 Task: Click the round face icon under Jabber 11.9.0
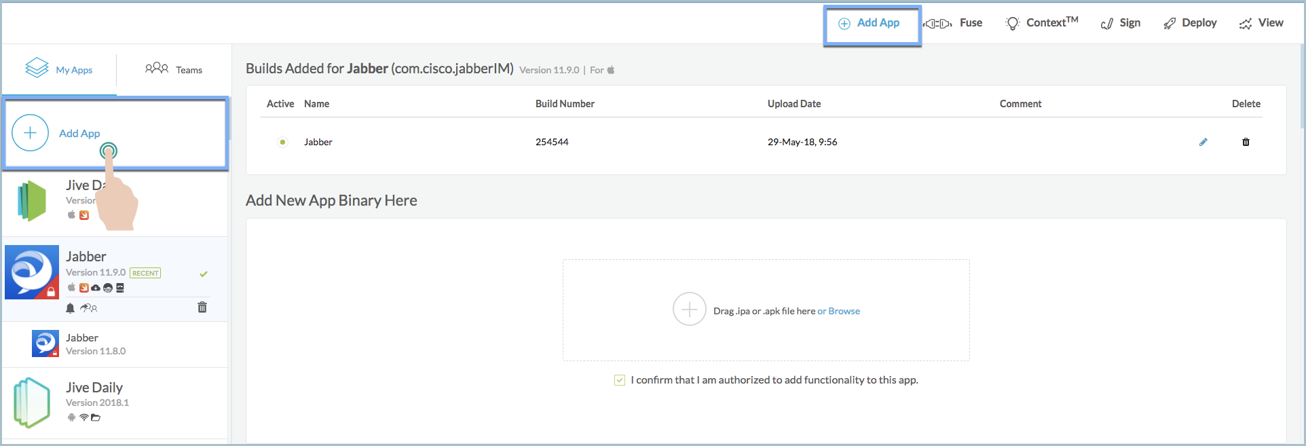point(108,288)
